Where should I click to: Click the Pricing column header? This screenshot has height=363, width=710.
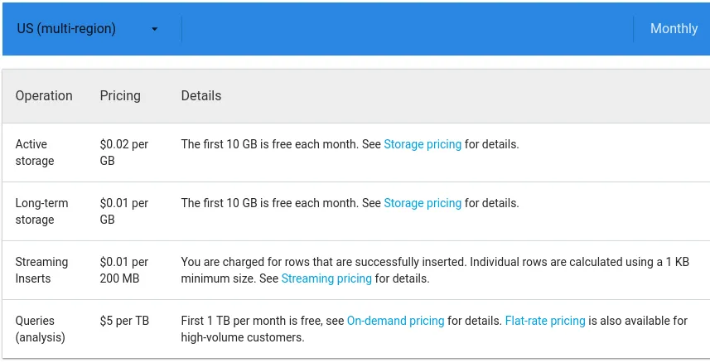tap(120, 96)
